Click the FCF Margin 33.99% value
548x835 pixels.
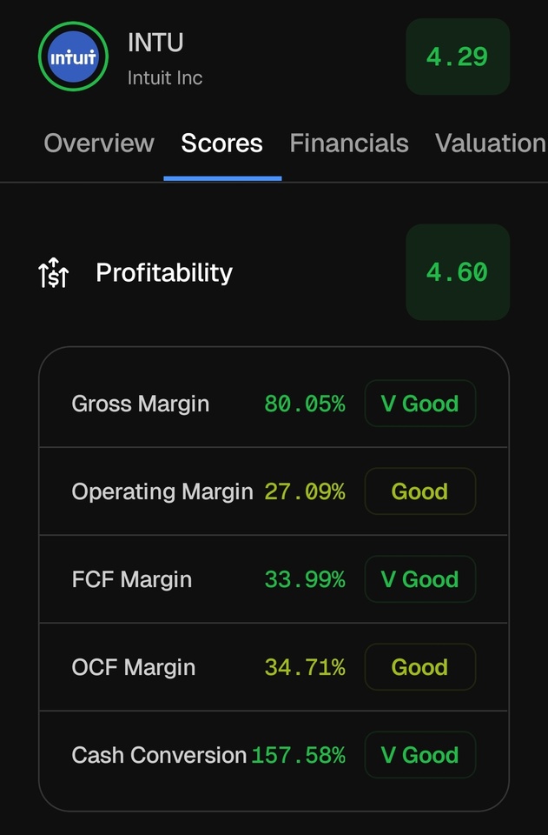305,579
